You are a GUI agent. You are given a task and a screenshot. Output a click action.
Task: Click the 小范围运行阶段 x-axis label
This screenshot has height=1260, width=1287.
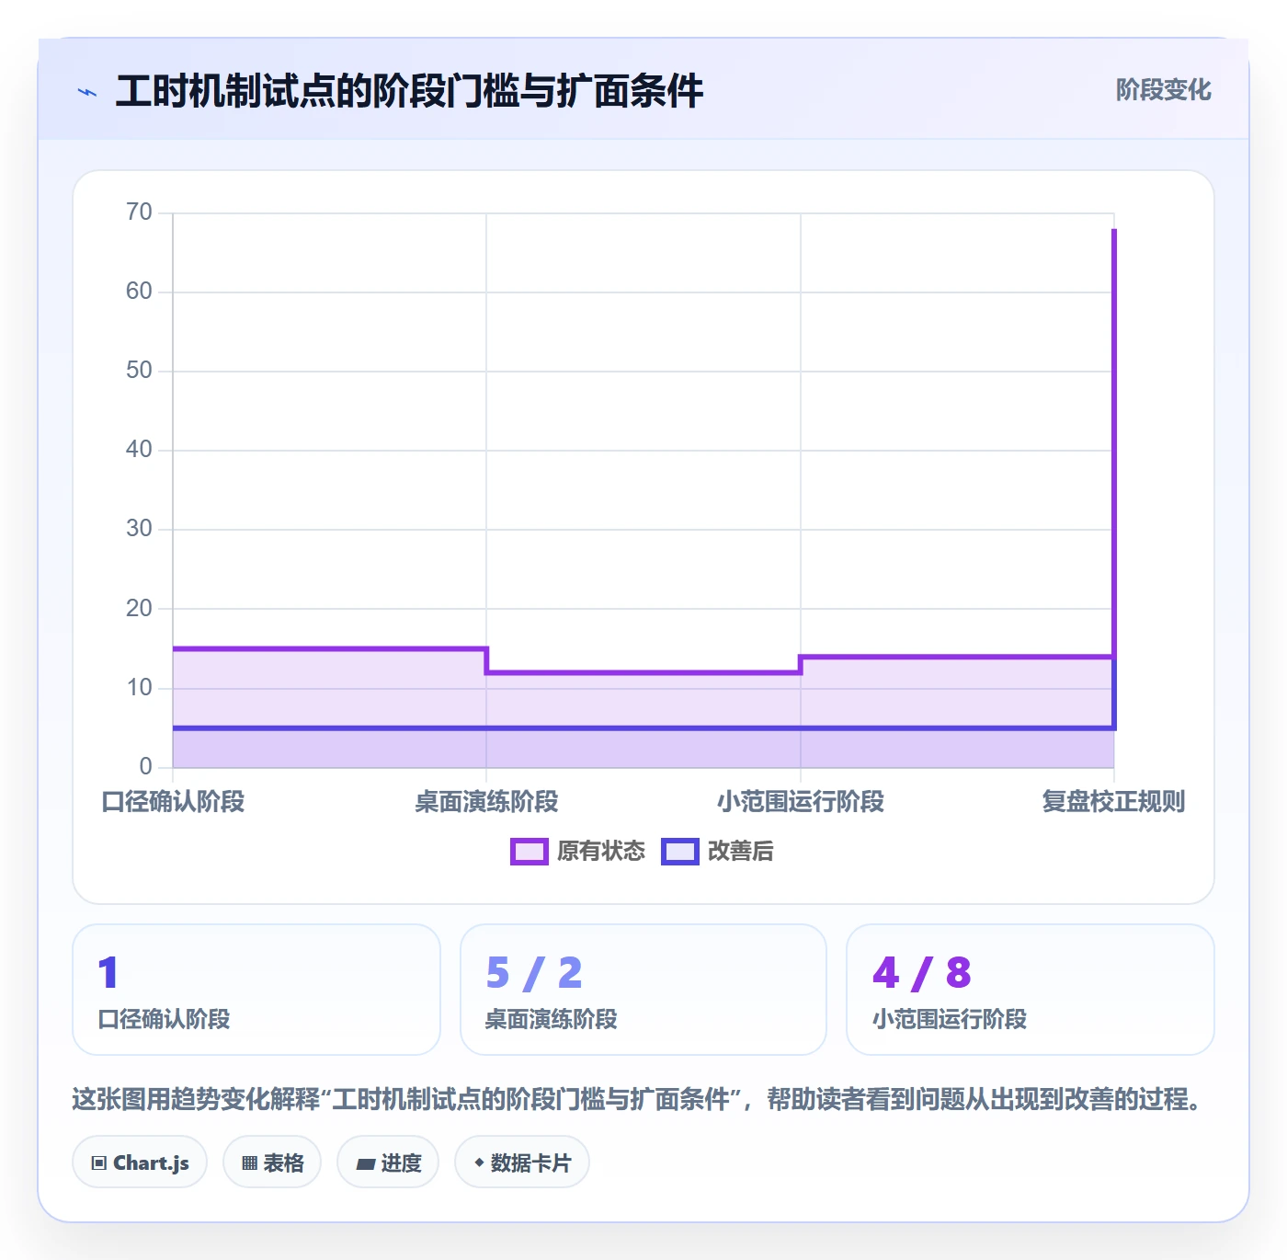point(801,802)
